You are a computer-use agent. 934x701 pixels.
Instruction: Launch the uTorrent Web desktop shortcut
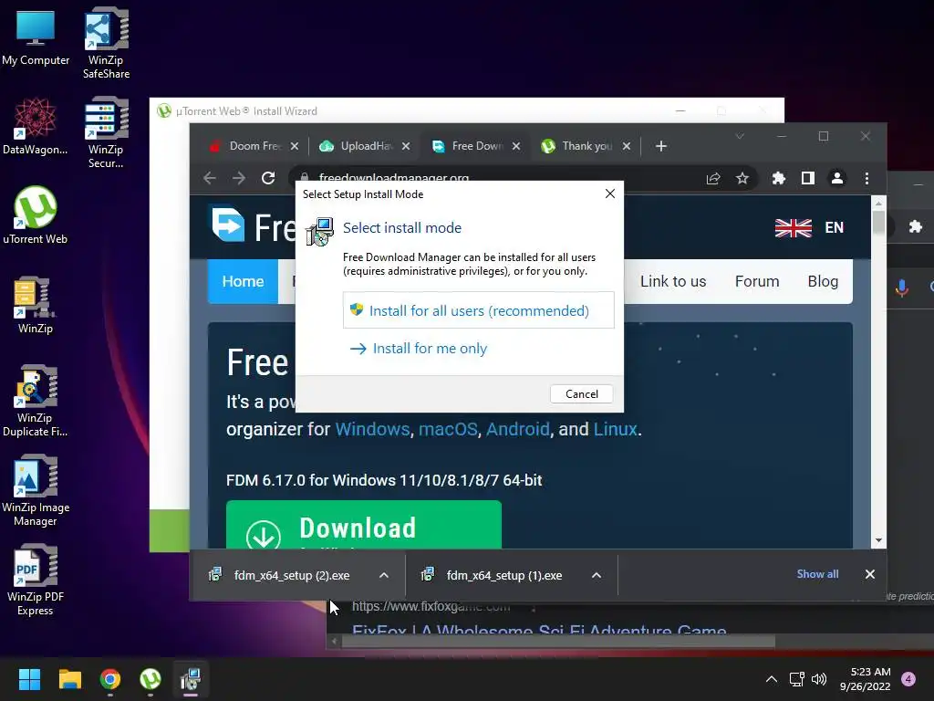[36, 215]
